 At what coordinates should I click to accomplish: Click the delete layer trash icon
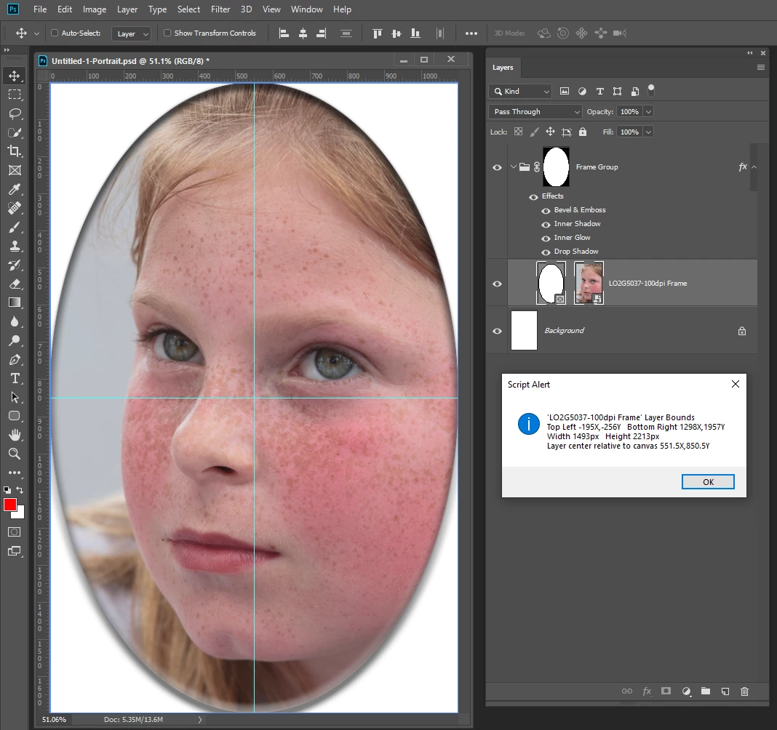click(x=744, y=691)
